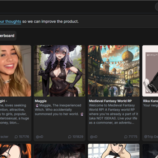Click chat count 71775 on Medieval card
This screenshot has height=158, width=158.
pyautogui.click(x=133, y=137)
